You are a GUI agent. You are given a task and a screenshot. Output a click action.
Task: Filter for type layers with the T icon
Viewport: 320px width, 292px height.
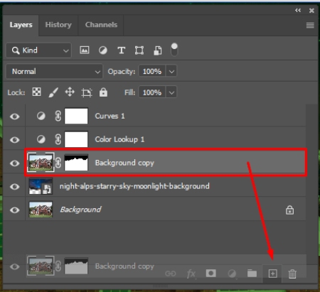(121, 50)
